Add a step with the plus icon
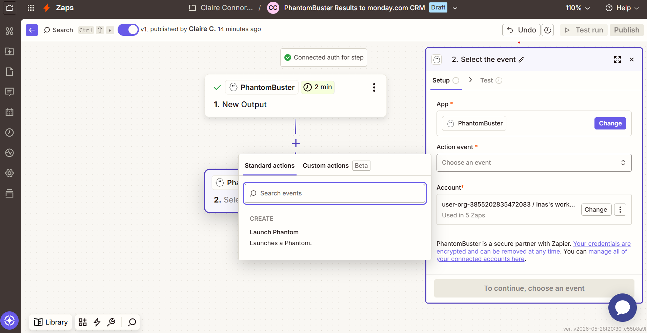This screenshot has width=647, height=333. (296, 143)
